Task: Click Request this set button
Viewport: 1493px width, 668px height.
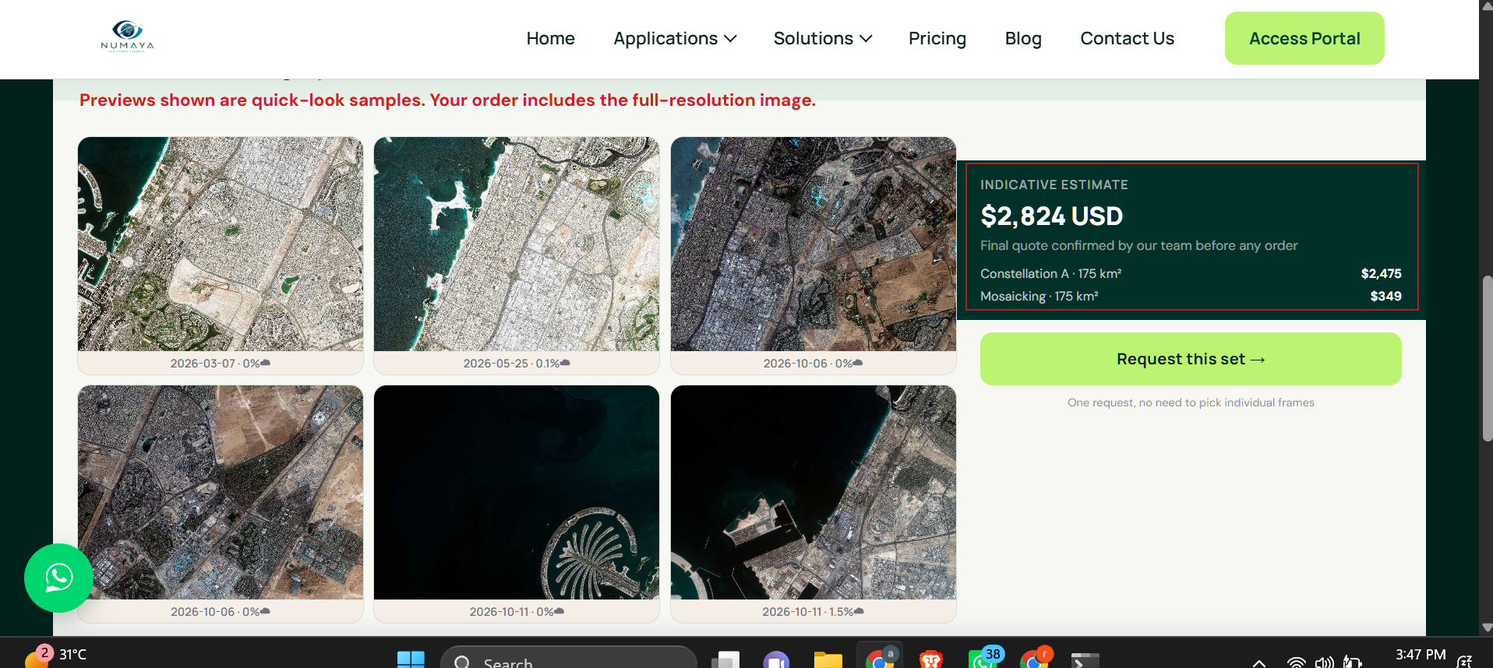Action: pos(1191,359)
